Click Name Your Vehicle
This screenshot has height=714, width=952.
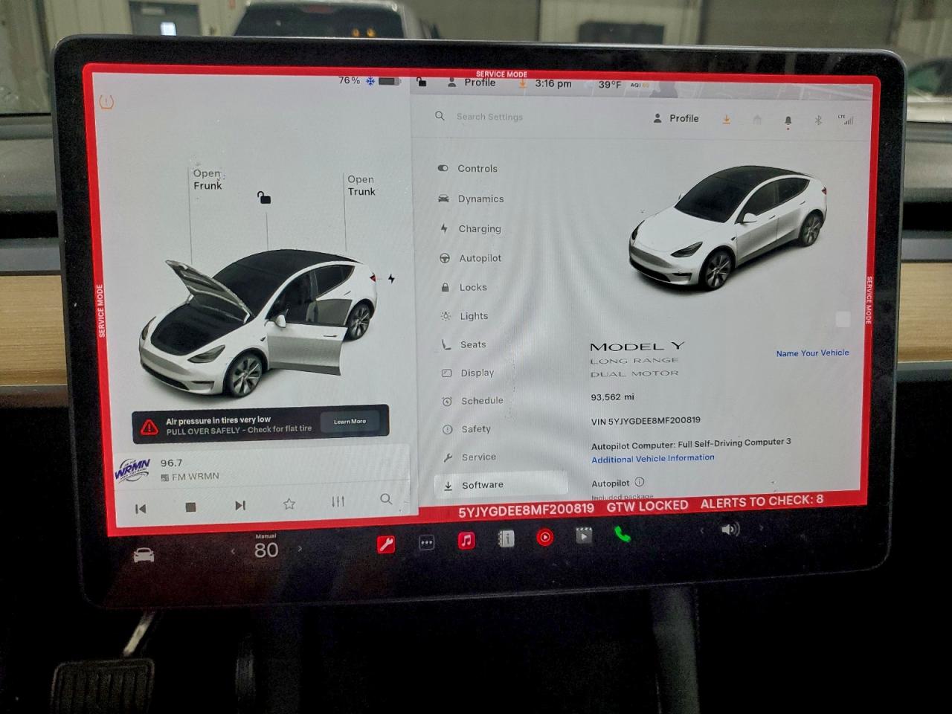click(812, 353)
